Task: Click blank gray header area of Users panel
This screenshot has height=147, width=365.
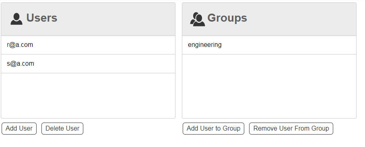Action: [116, 19]
